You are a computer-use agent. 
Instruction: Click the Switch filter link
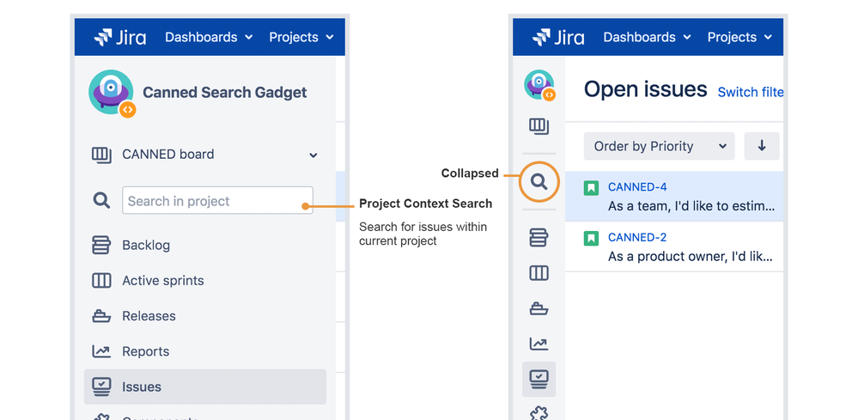click(750, 92)
